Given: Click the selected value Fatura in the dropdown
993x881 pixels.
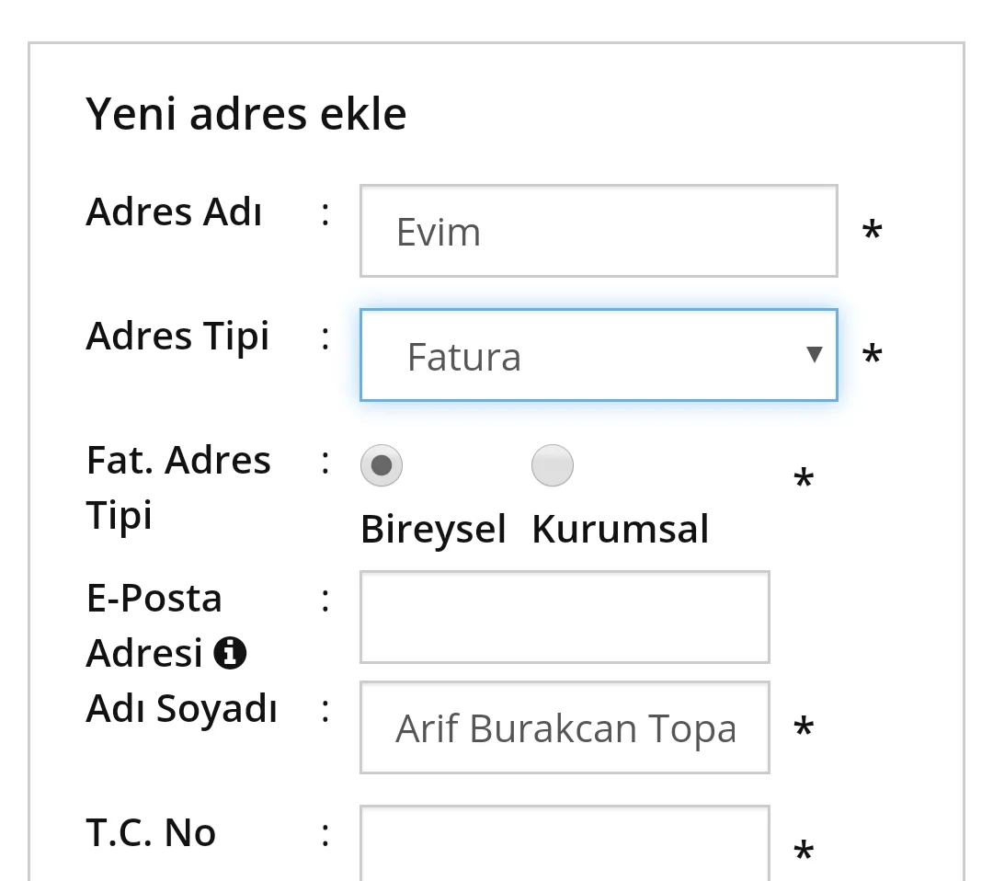Looking at the screenshot, I should coord(464,355).
